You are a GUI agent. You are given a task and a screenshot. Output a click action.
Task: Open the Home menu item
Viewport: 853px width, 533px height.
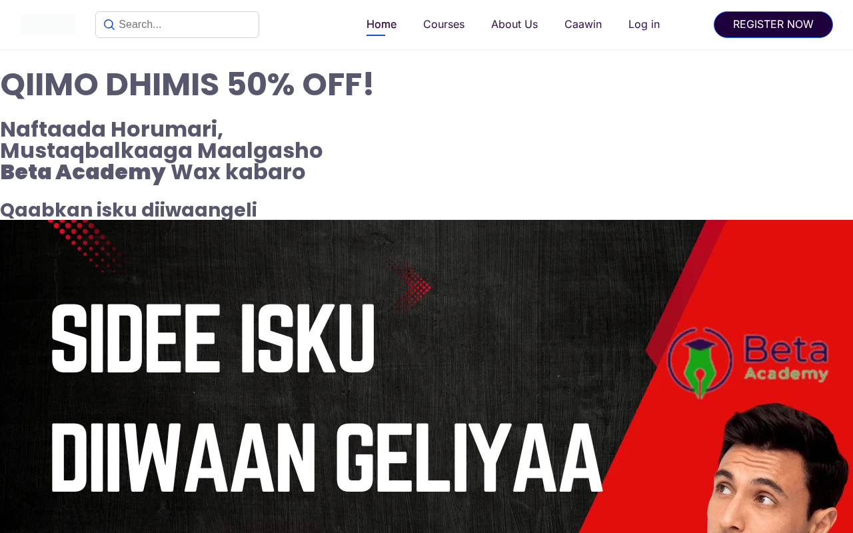[x=381, y=25]
